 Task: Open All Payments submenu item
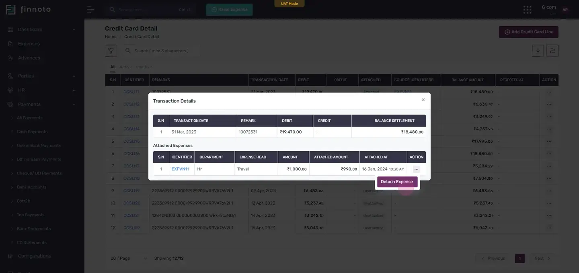tap(29, 118)
